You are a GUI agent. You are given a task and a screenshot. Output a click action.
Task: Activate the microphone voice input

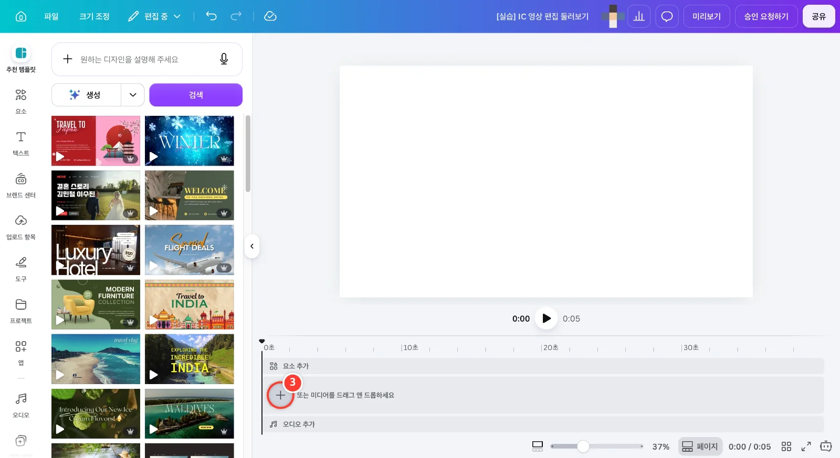[x=224, y=59]
